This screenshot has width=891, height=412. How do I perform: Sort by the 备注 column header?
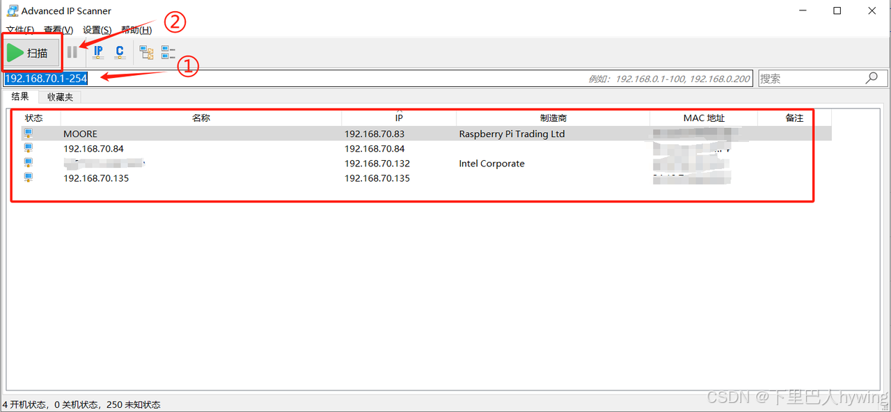point(794,118)
